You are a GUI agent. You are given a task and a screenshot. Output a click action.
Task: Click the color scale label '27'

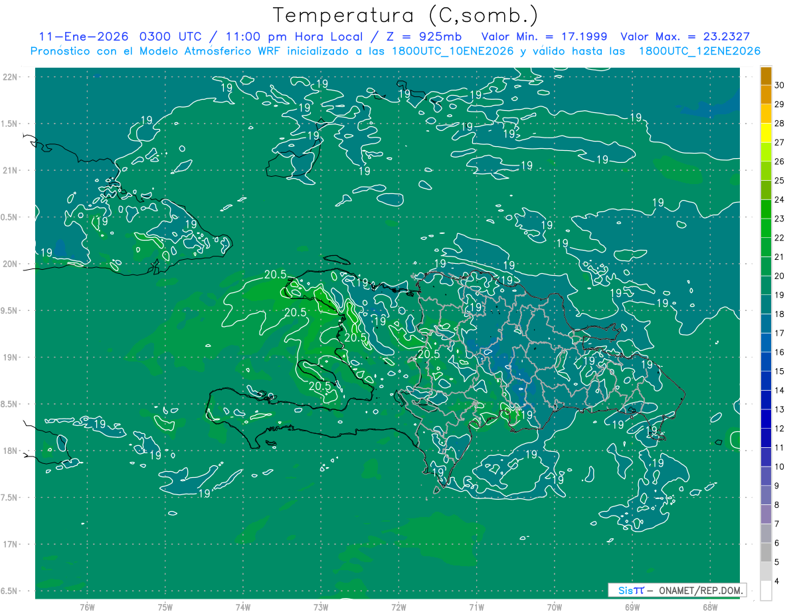tap(780, 142)
